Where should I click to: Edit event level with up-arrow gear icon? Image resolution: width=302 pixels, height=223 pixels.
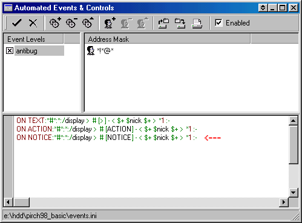coord(88,22)
